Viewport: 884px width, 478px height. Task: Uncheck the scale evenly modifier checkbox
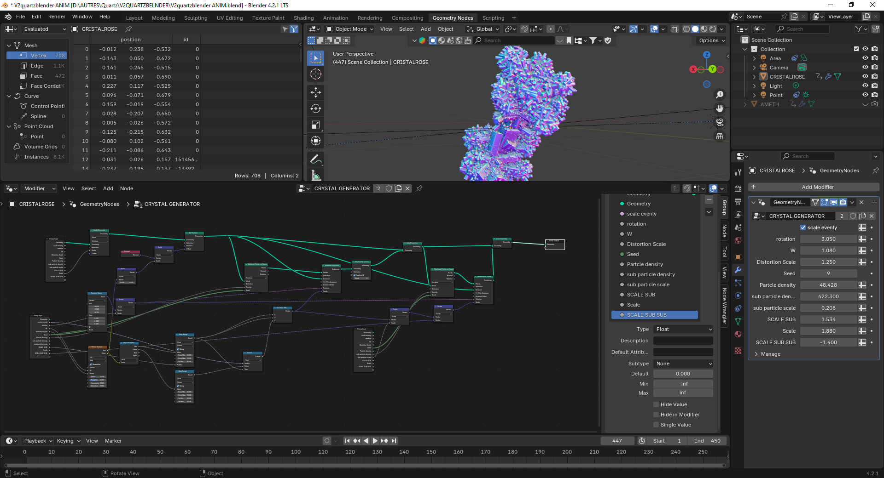[x=803, y=228]
